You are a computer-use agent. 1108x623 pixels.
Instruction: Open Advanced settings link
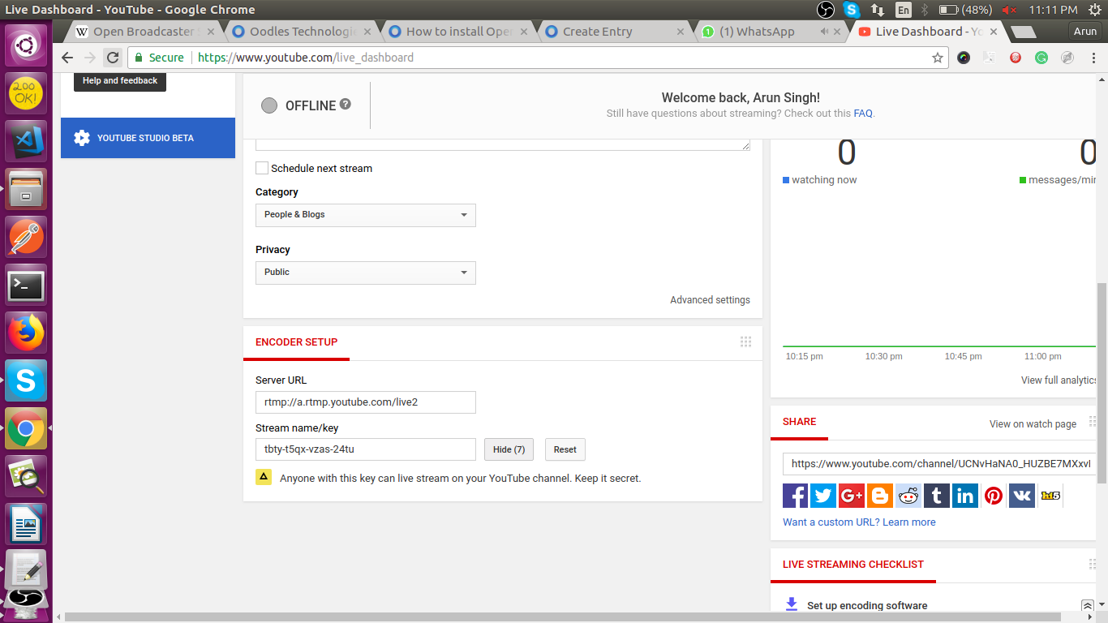pyautogui.click(x=710, y=300)
